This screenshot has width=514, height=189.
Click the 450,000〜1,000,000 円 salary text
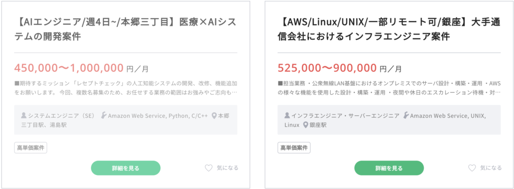[x=81, y=68]
